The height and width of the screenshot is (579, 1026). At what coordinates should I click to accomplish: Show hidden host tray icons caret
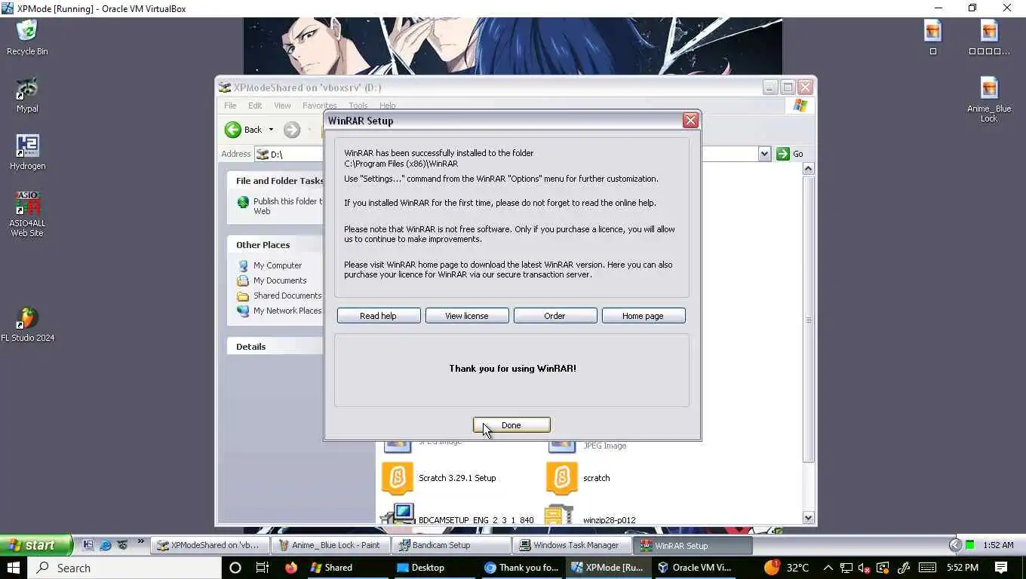pyautogui.click(x=828, y=568)
